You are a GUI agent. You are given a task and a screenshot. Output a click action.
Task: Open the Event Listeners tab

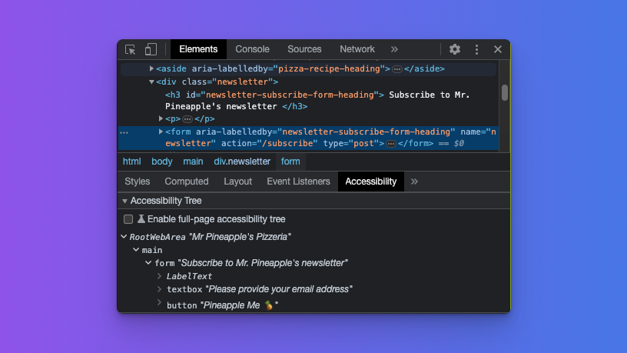coord(298,181)
